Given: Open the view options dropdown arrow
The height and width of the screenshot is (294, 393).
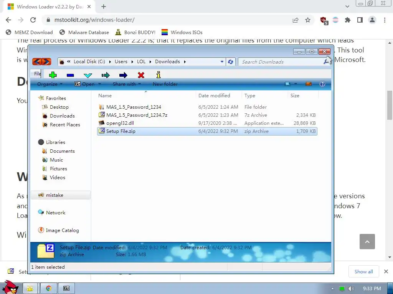Looking at the screenshot, I should 296,84.
